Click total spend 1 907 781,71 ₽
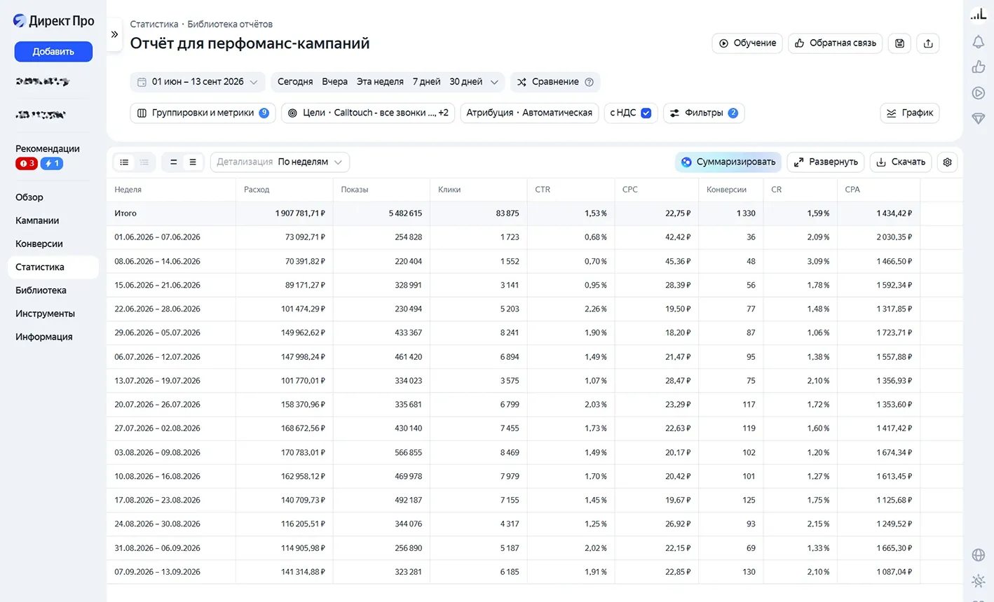The image size is (994, 602). pyautogui.click(x=300, y=213)
